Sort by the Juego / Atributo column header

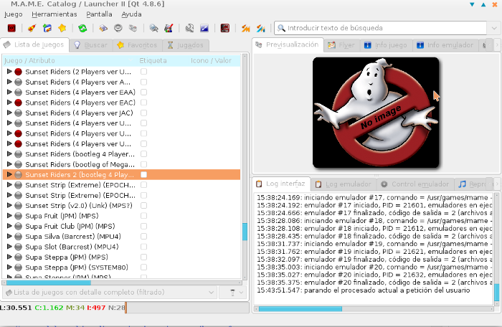(x=69, y=60)
